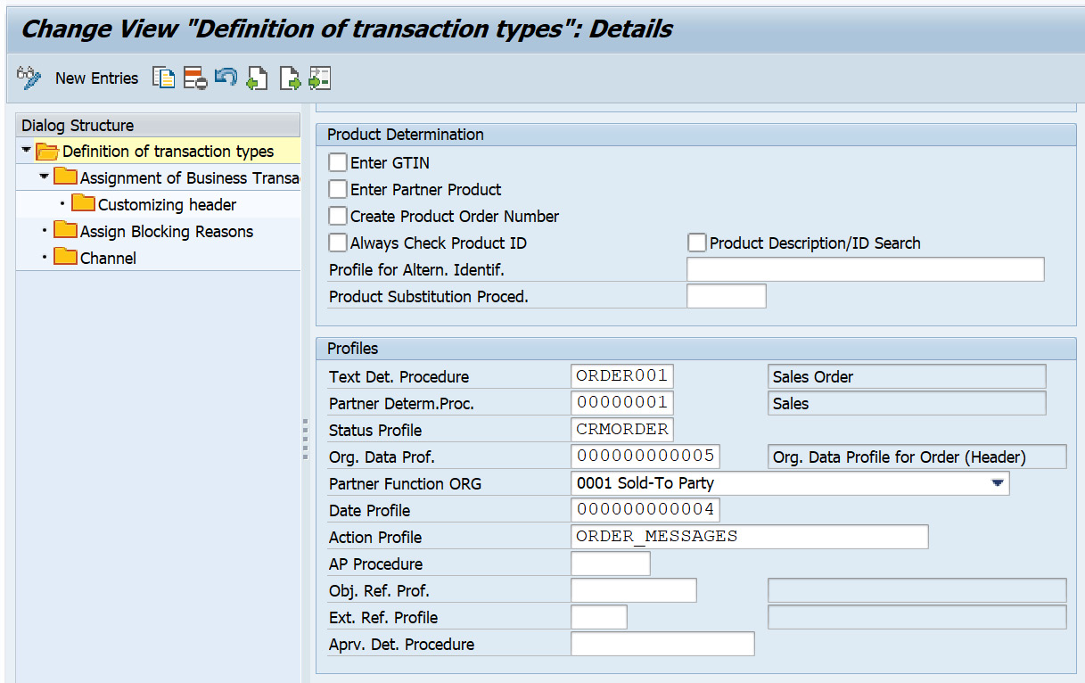Click Date Profile field 000000000004
The image size is (1085, 683).
645,510
